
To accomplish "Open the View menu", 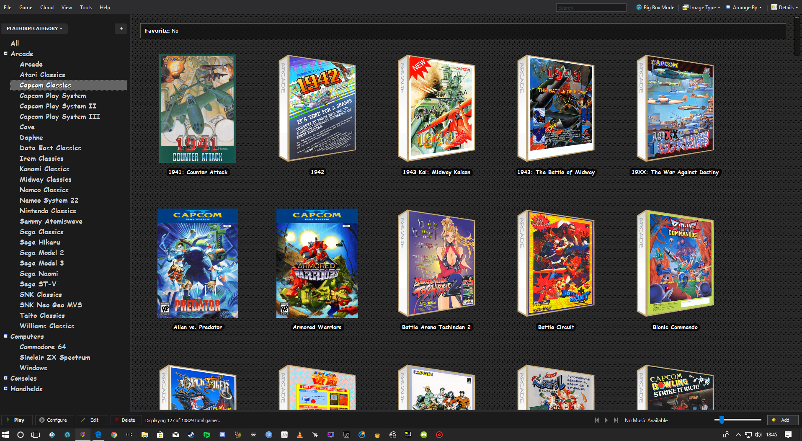I will pos(67,7).
